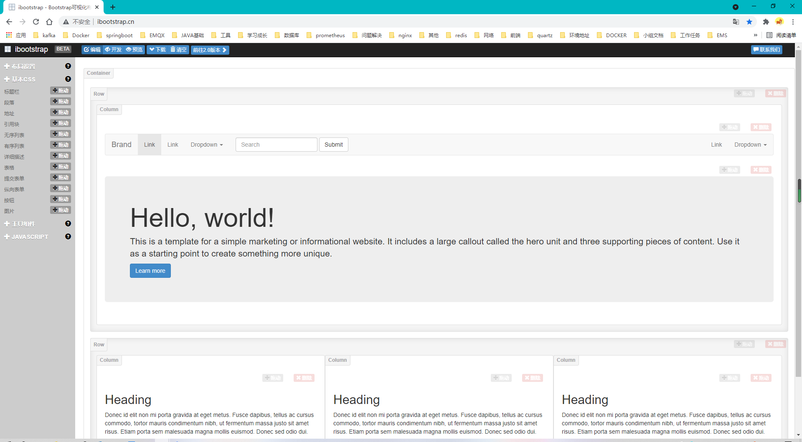This screenshot has width=802, height=442.
Task: Open the prometheus bookmark folder
Action: coord(326,35)
